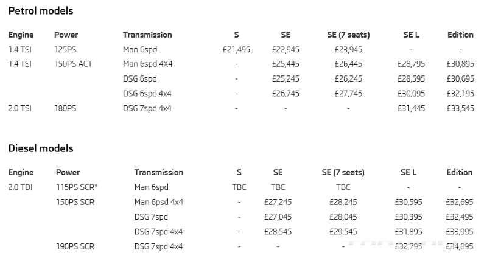Select the £21,495 price for 1.4 TSI S
The image size is (487, 264).
tap(236, 50)
